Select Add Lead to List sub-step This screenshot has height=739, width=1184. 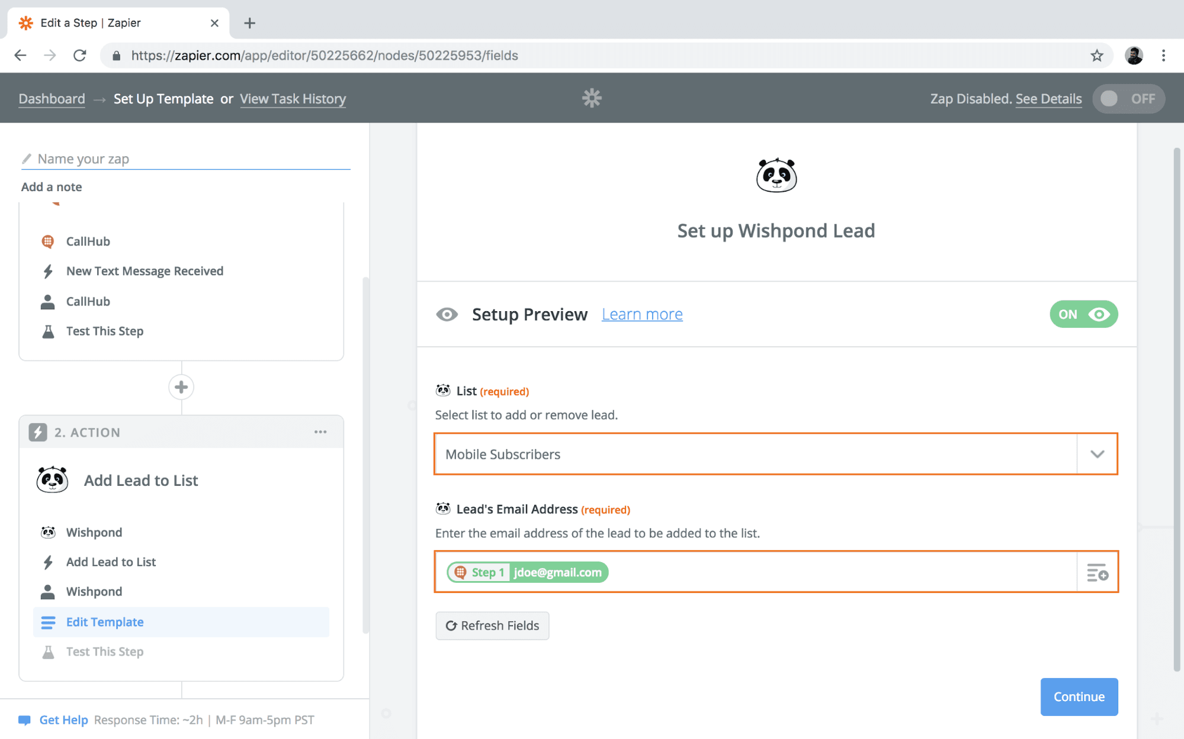coord(111,562)
